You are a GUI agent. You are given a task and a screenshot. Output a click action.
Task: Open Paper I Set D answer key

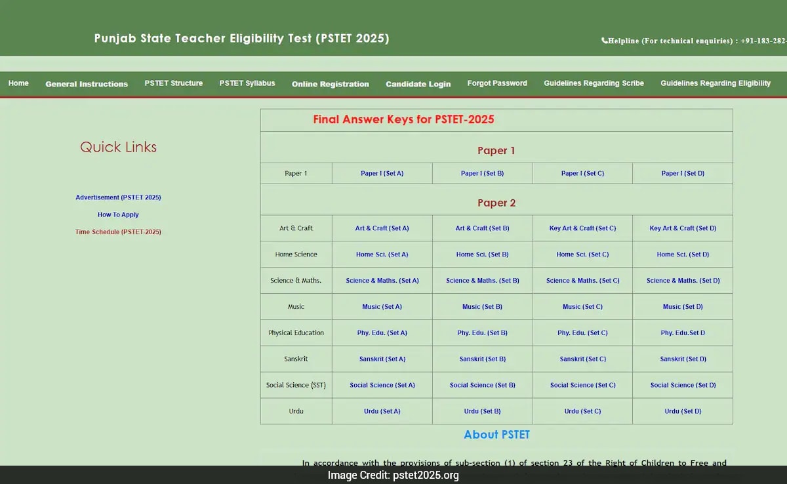coord(682,173)
